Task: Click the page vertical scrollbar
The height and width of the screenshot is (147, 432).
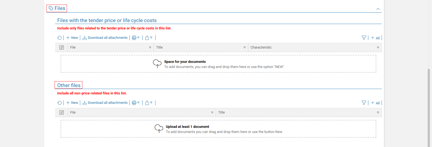Action: [x=428, y=108]
